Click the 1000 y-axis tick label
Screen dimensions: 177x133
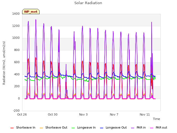[16, 38]
